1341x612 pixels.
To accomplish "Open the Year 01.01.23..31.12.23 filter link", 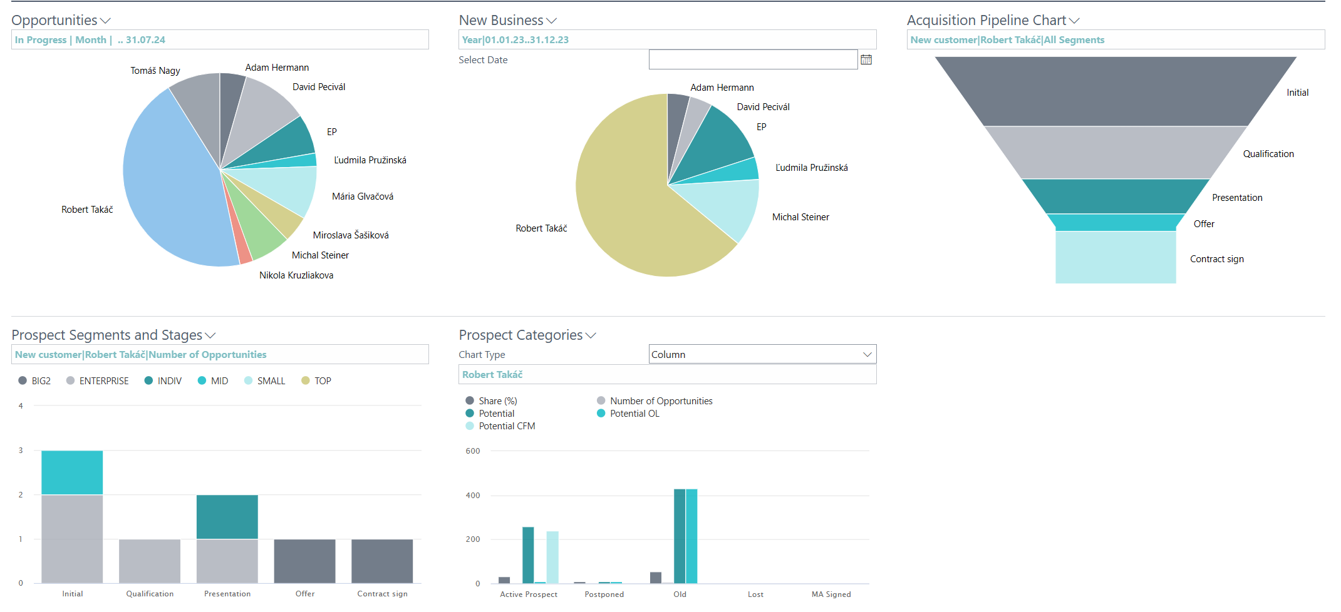I will (515, 40).
